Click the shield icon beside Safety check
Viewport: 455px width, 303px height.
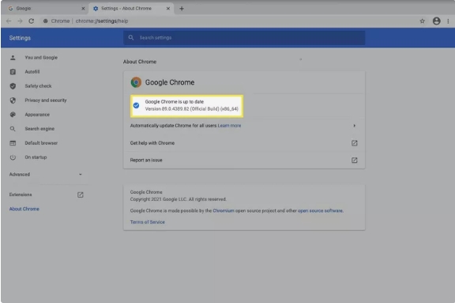(x=13, y=86)
